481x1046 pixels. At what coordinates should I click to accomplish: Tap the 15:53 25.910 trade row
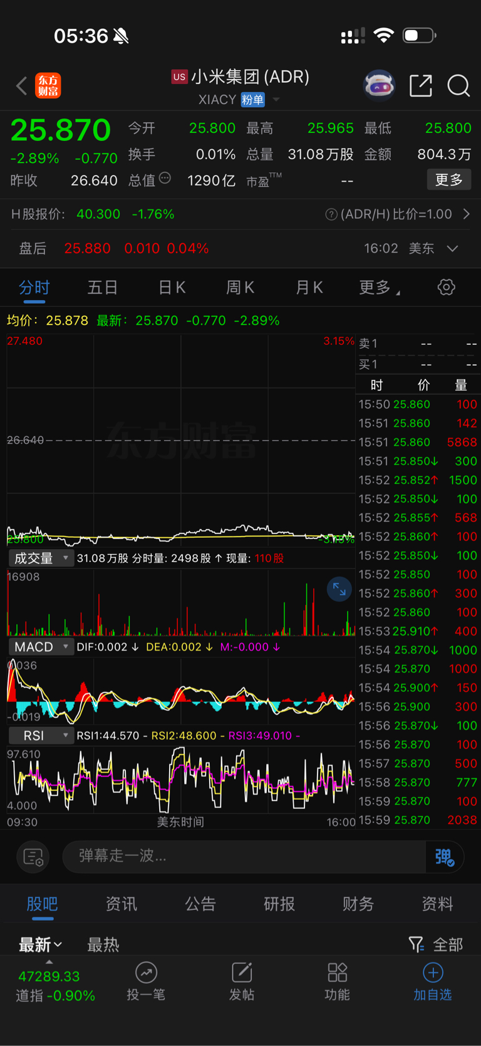tap(418, 631)
